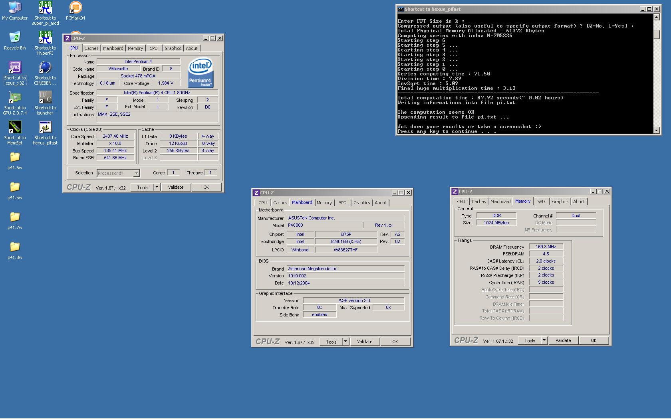This screenshot has height=419, width=671.
Task: Click CPU-Z title icon in Mainboard window
Action: point(256,193)
